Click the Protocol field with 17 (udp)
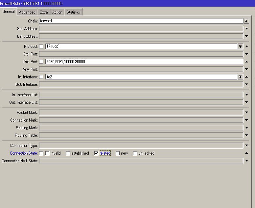This screenshot has height=208, width=255. [141, 46]
